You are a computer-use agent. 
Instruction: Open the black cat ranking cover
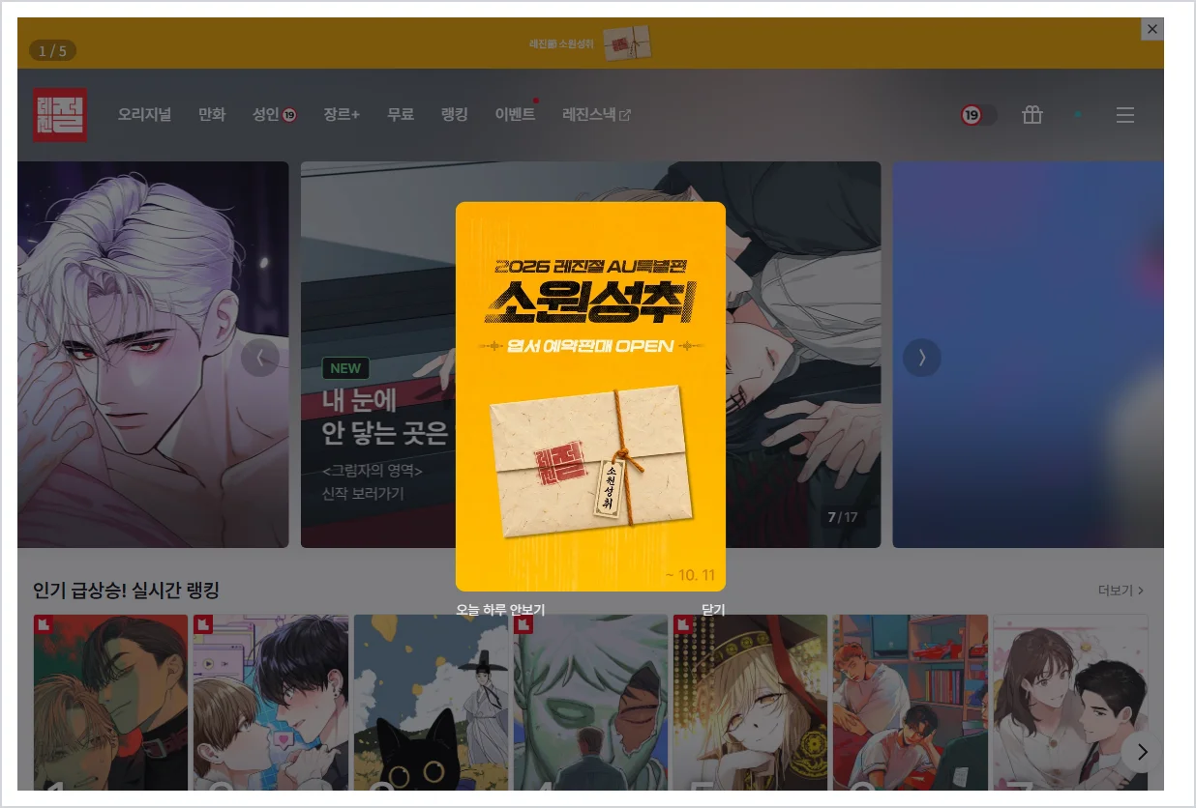431,703
